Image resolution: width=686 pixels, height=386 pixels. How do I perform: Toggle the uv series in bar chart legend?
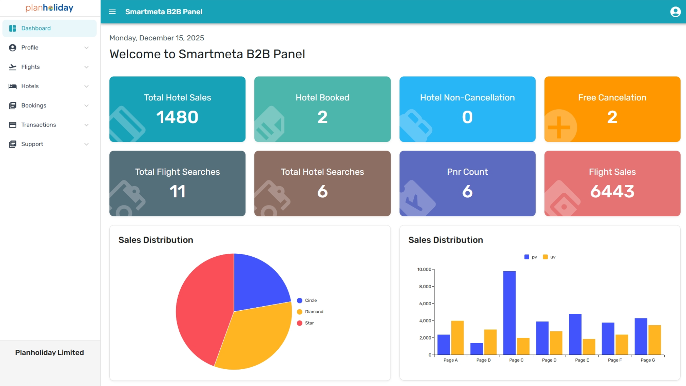(x=549, y=257)
